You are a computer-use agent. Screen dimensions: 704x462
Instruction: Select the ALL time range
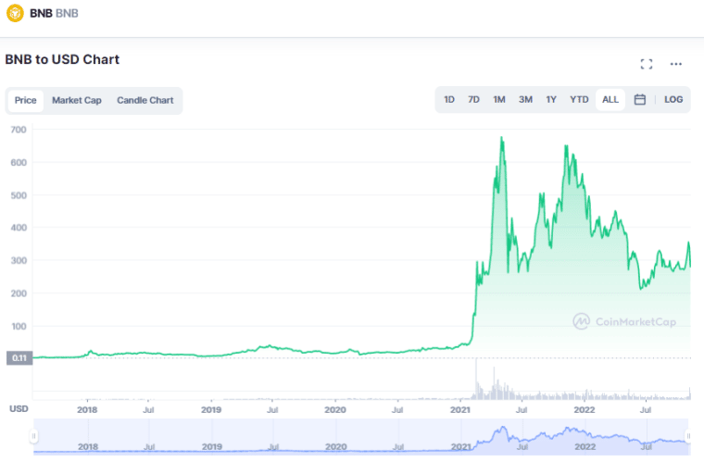pos(610,100)
